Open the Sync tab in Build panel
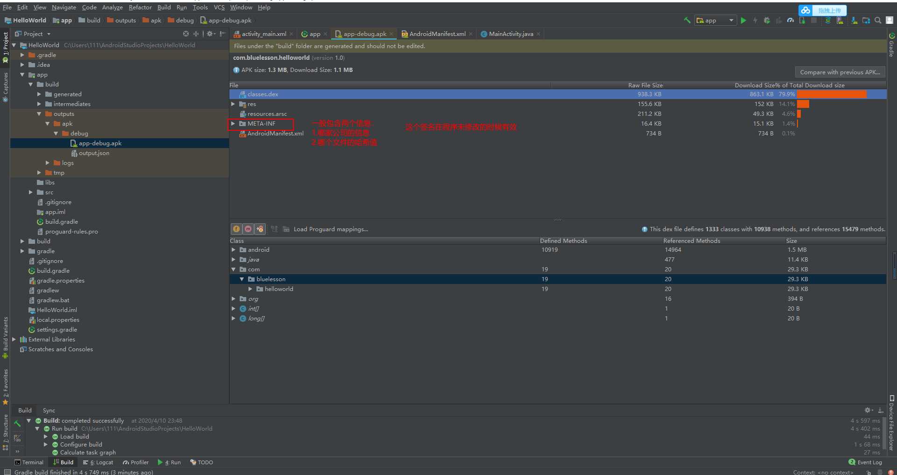Viewport: 897px width, 475px height. click(x=49, y=410)
